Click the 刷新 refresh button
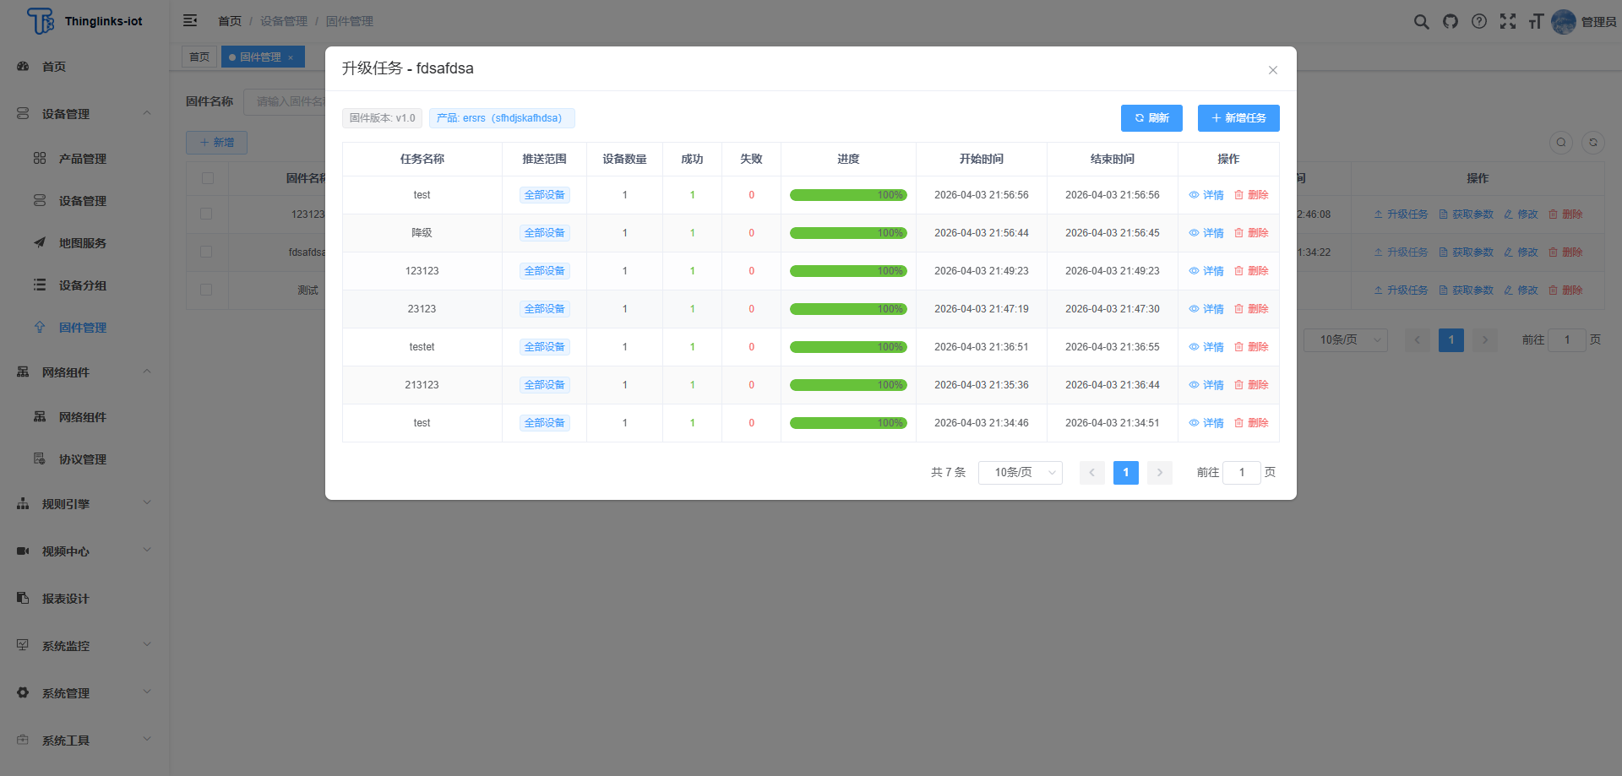 pos(1151,118)
